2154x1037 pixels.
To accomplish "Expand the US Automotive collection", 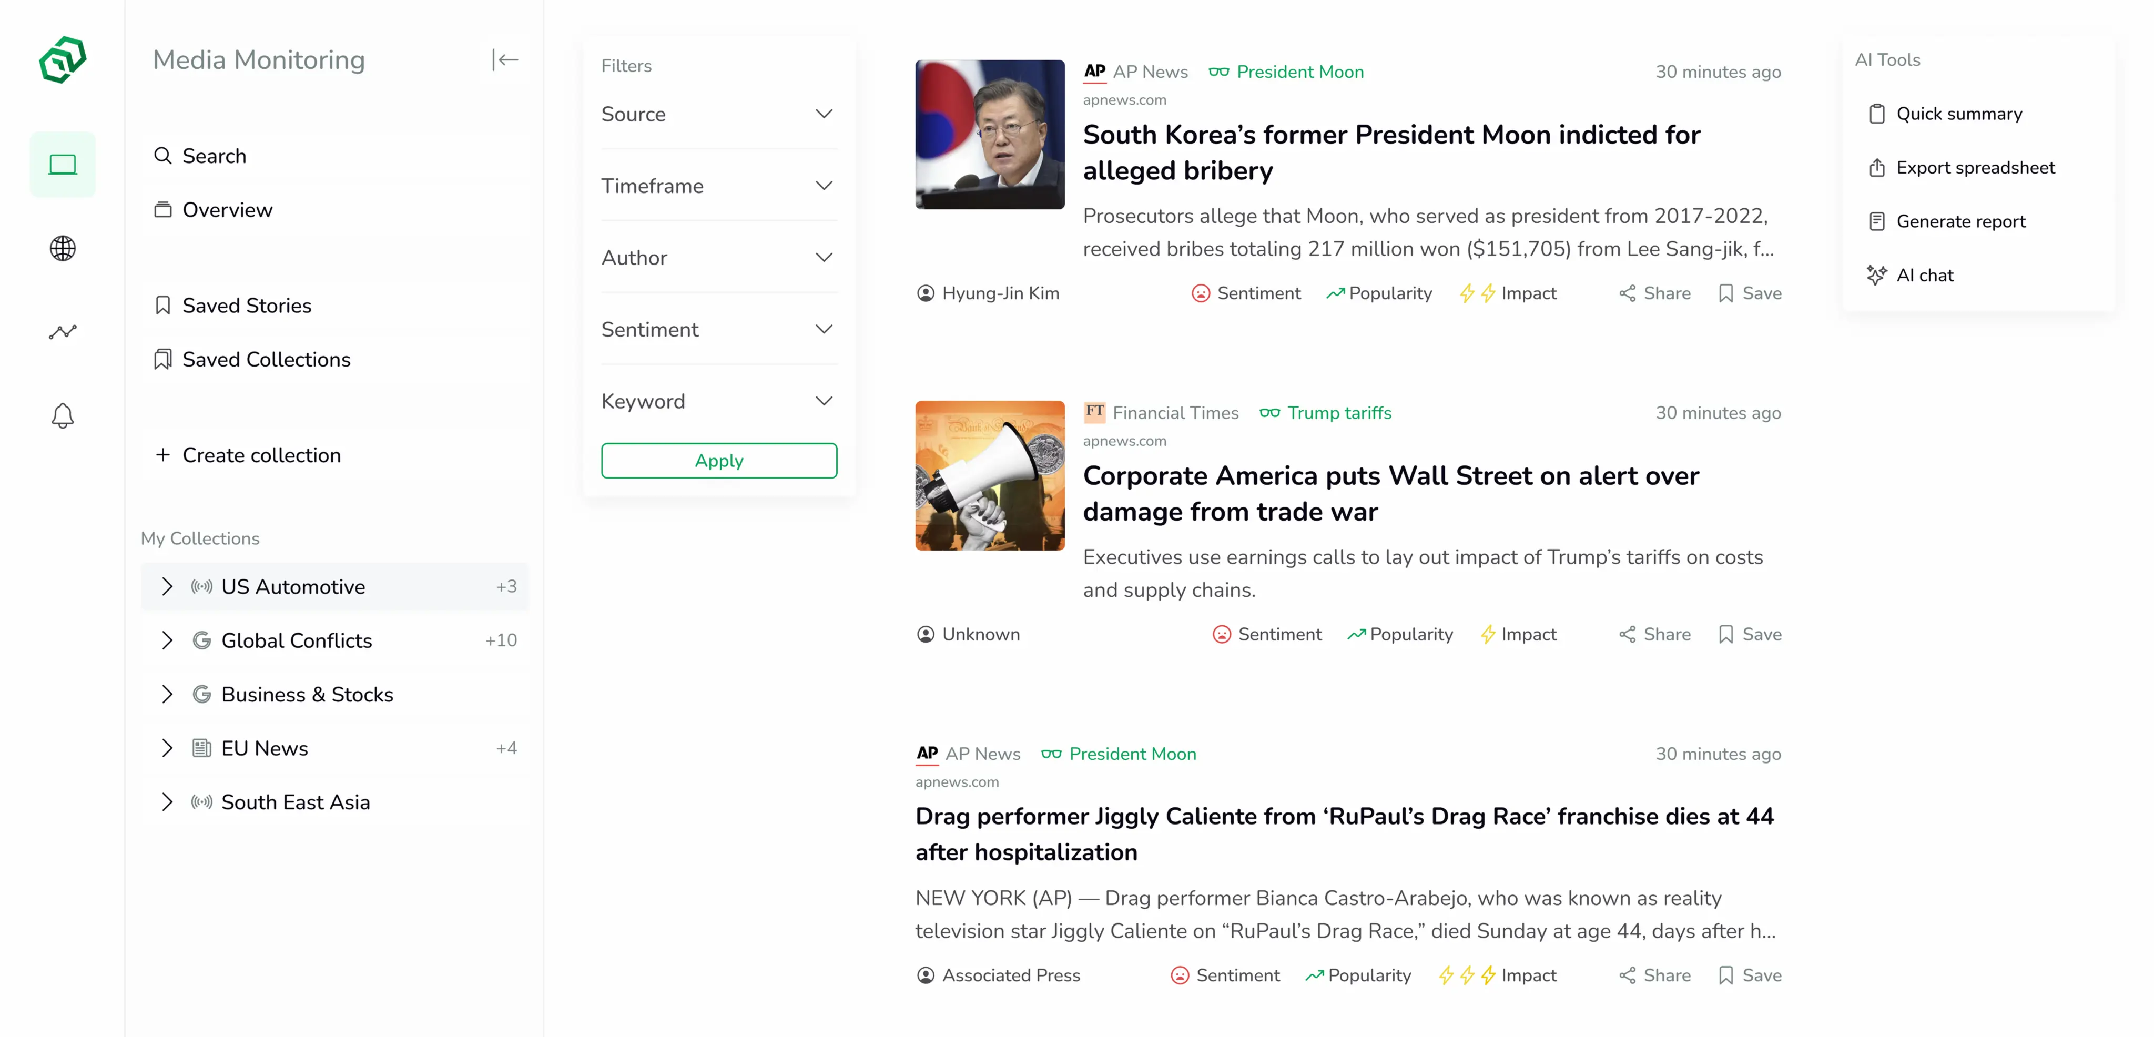I will point(167,586).
